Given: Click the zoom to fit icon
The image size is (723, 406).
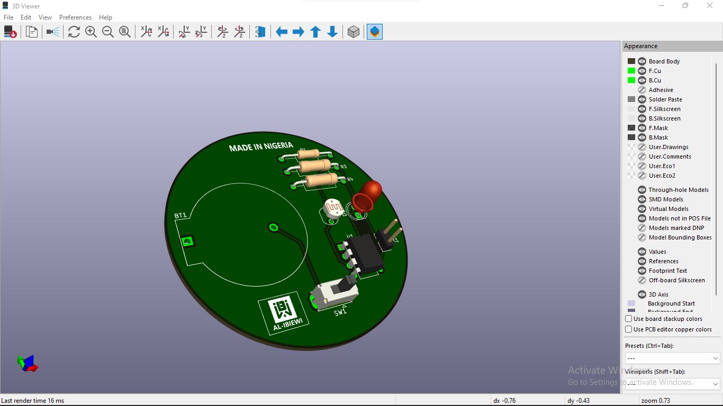Looking at the screenshot, I should click(x=125, y=32).
